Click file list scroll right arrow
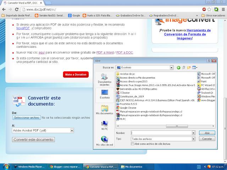The image size is (227, 170). (x=213, y=126)
